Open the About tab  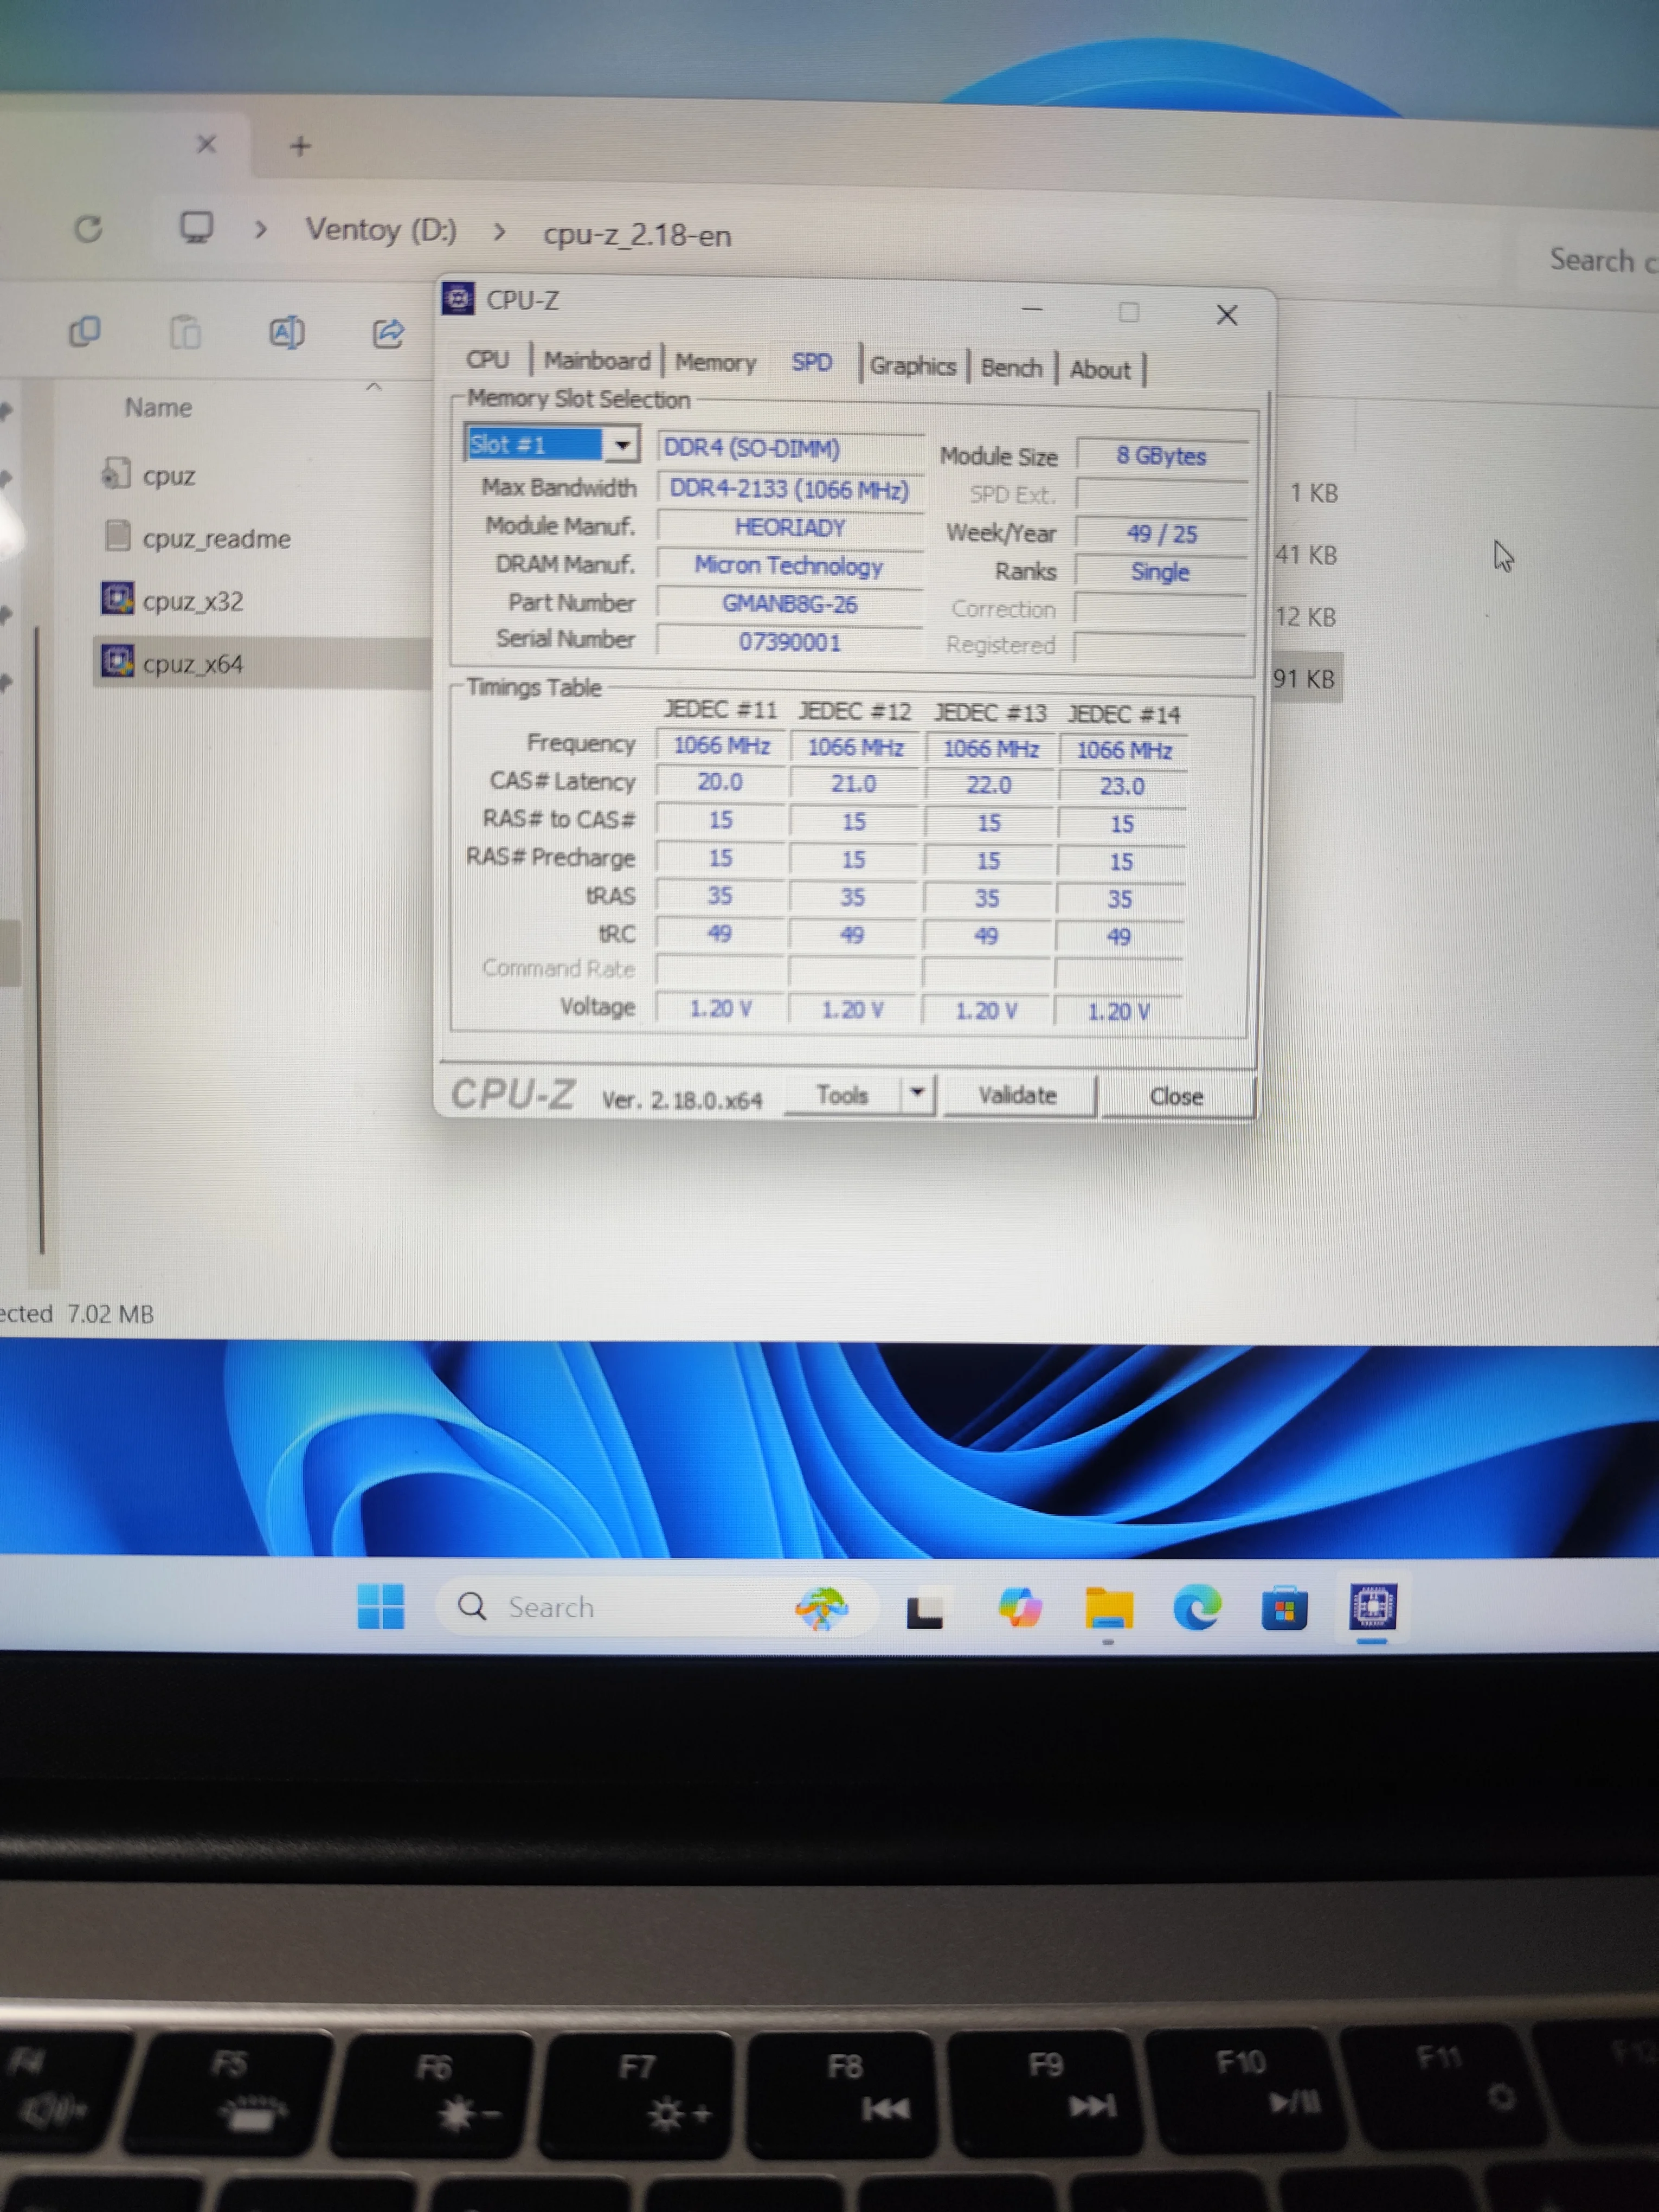coord(1100,370)
